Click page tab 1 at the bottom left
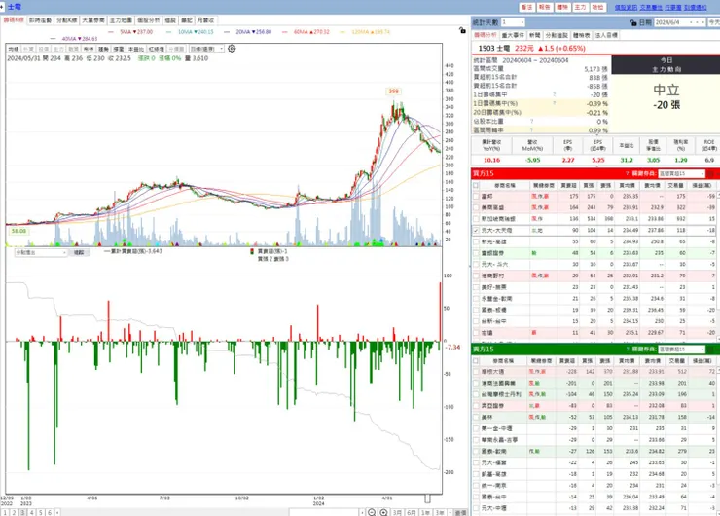 coord(5,512)
